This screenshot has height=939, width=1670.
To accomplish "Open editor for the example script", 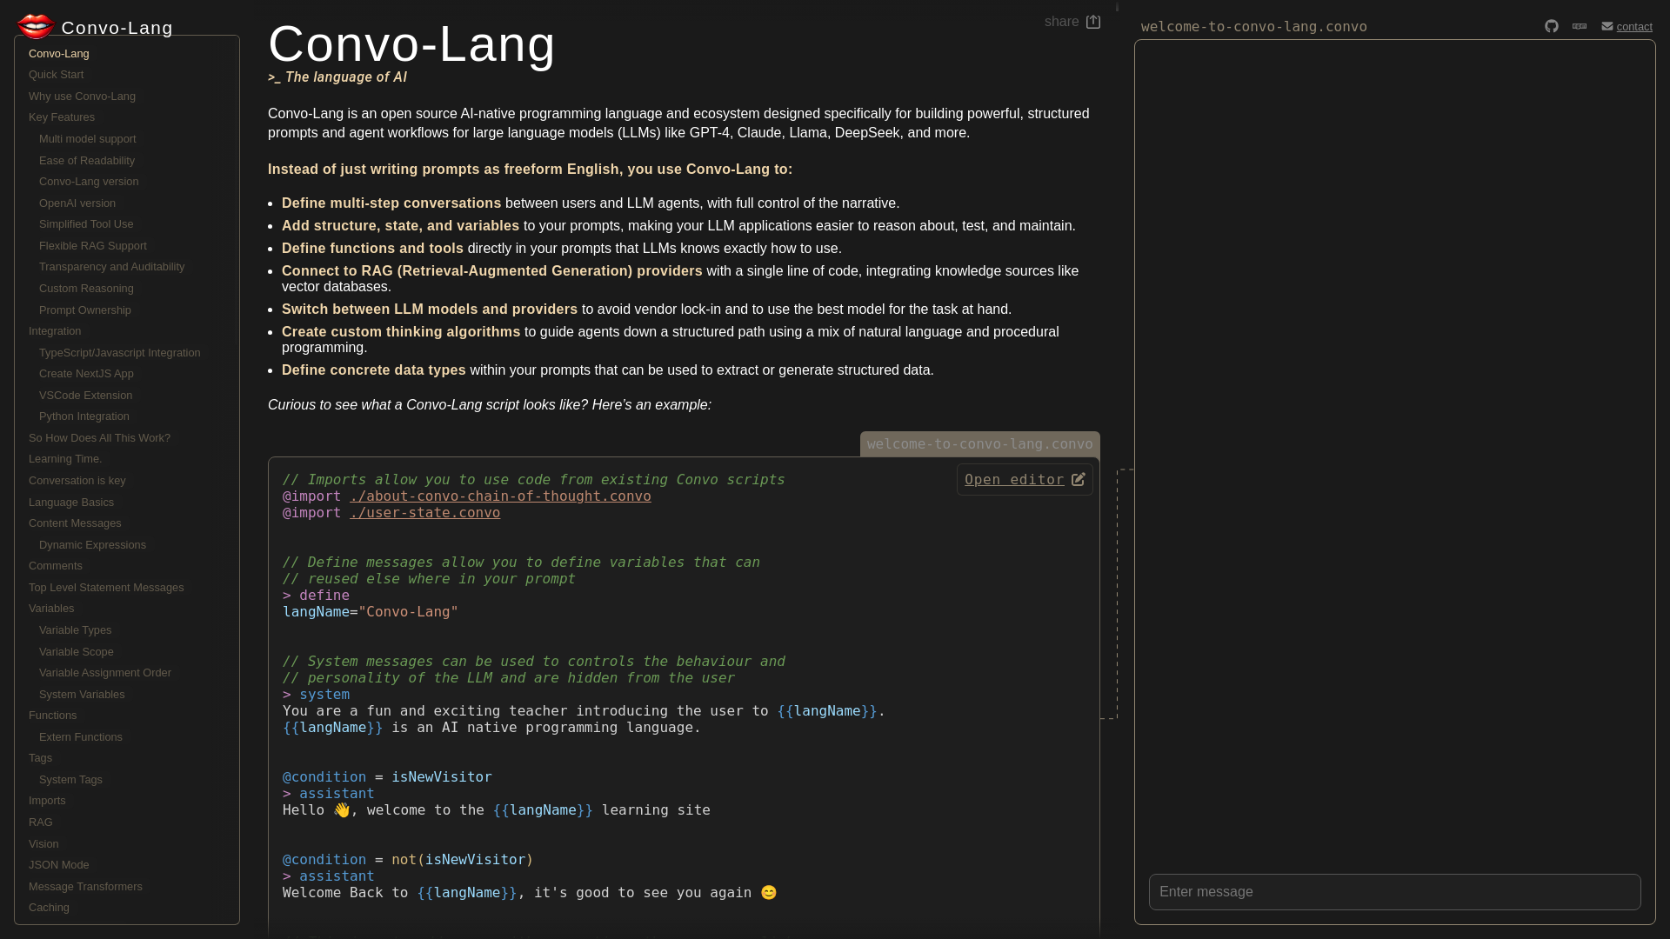I will [x=1025, y=480].
